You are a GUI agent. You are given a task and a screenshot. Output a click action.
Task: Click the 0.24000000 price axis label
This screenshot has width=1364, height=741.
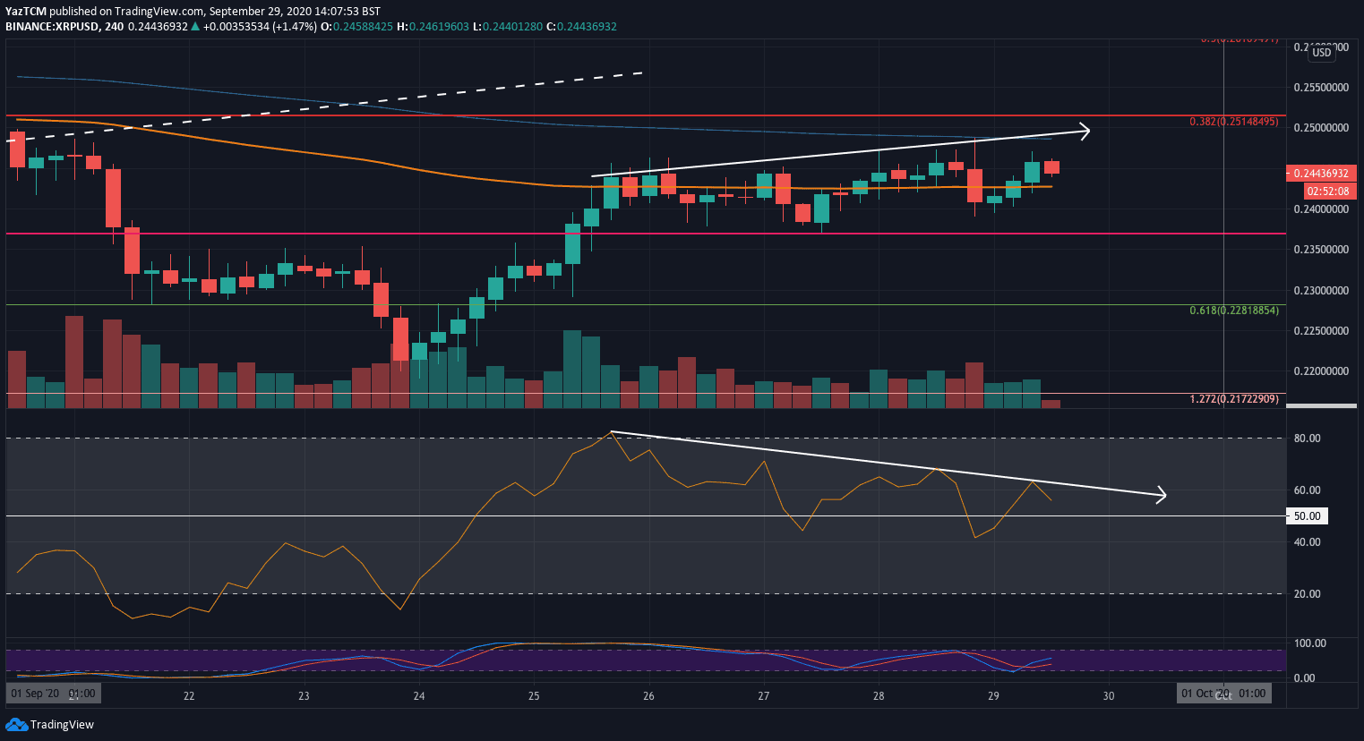pyautogui.click(x=1321, y=209)
